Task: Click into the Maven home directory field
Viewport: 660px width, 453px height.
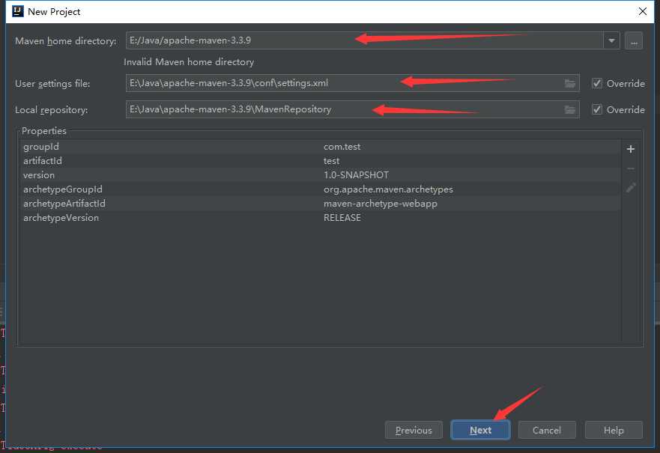Action: [365, 40]
